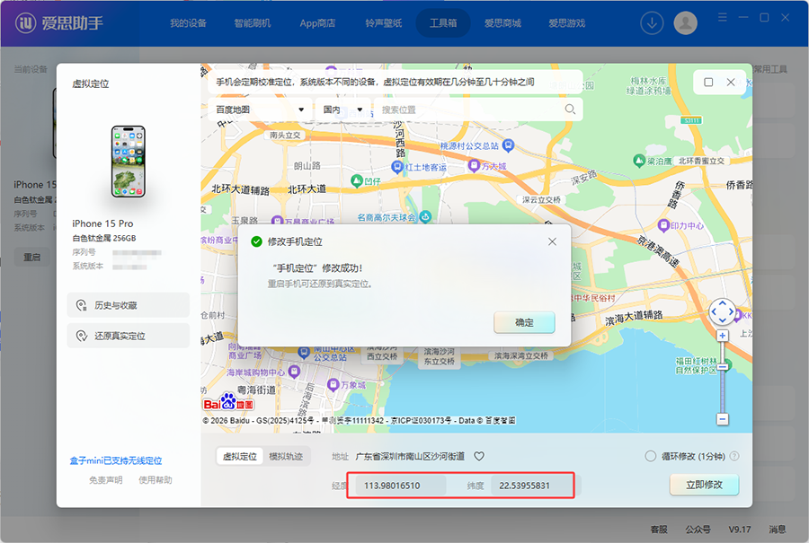The width and height of the screenshot is (809, 543).
Task: Click 公众号 in the bottom status bar
Action: (x=698, y=530)
